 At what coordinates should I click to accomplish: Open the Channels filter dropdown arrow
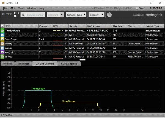point(62,15)
